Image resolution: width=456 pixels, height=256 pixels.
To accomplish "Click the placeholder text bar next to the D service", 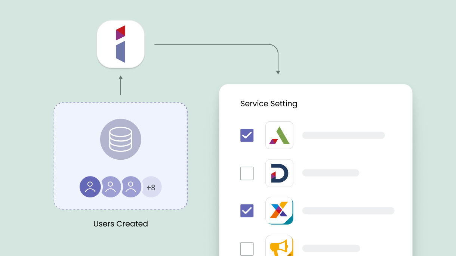I will [x=331, y=173].
